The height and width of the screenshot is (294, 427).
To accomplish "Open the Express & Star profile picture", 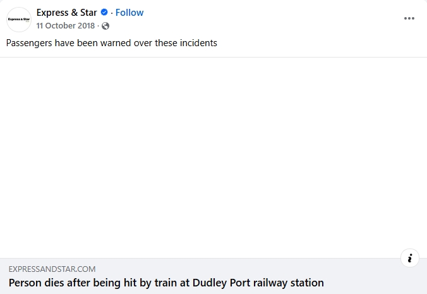I will point(19,19).
